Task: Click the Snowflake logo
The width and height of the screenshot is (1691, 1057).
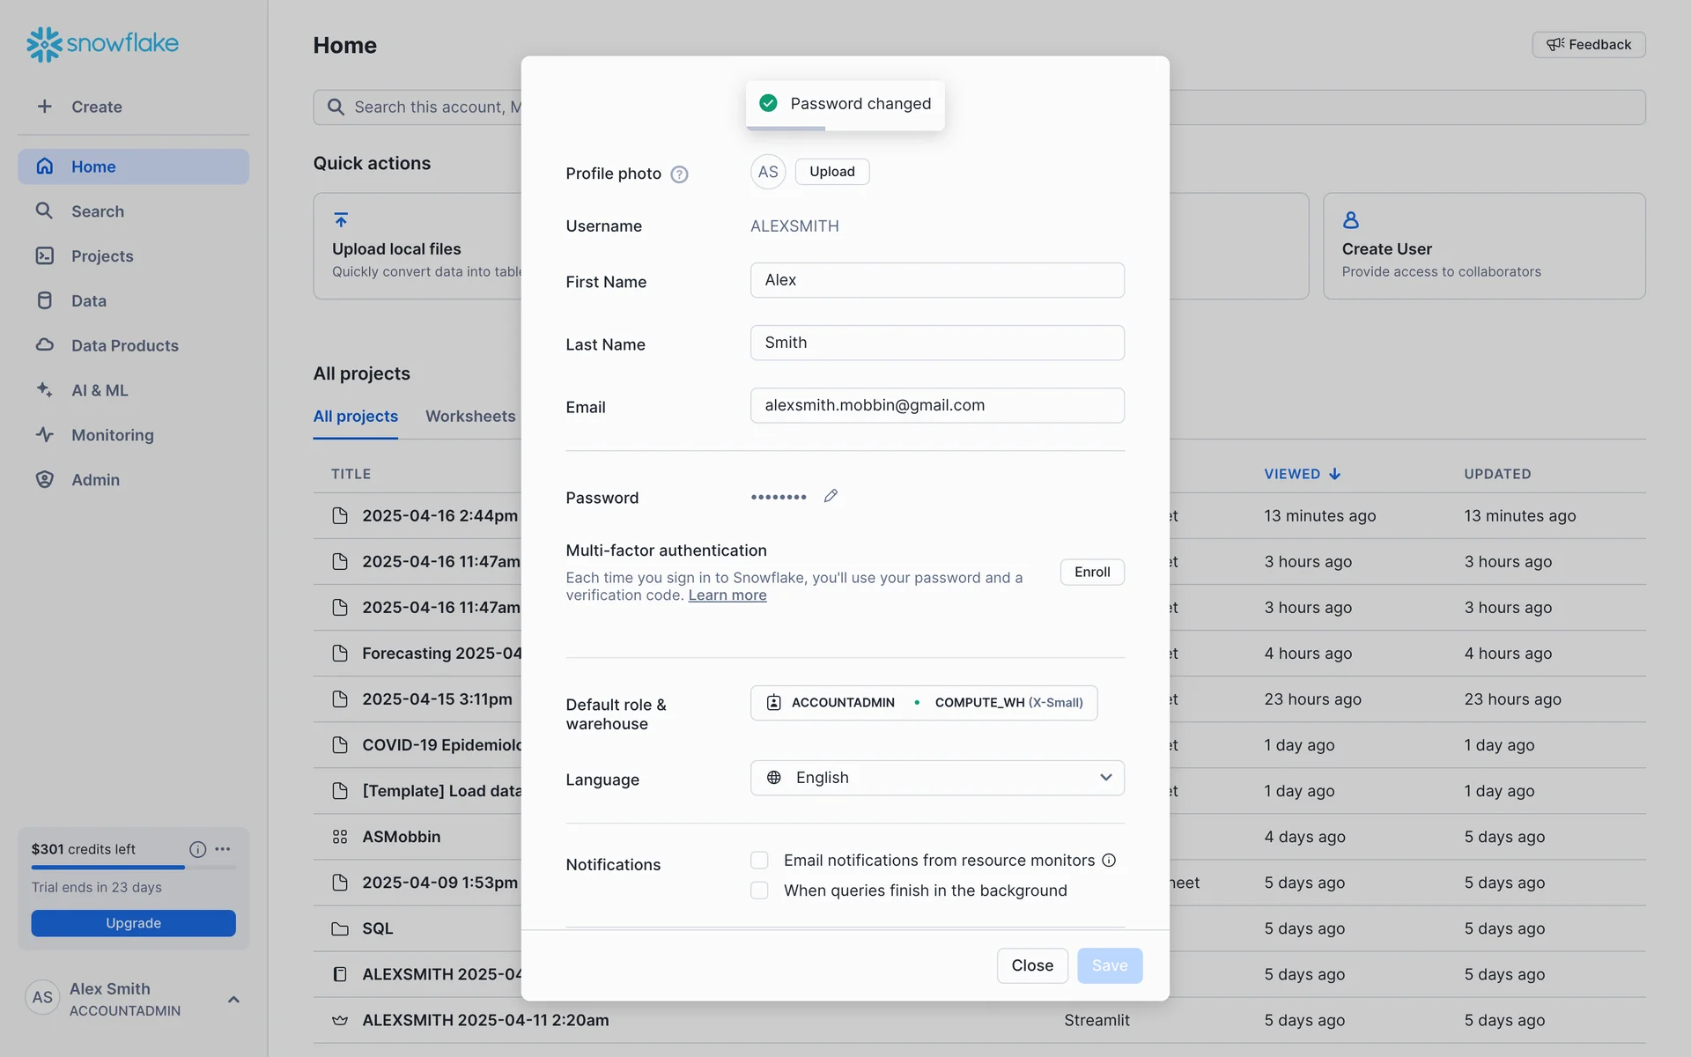Action: pos(102,43)
